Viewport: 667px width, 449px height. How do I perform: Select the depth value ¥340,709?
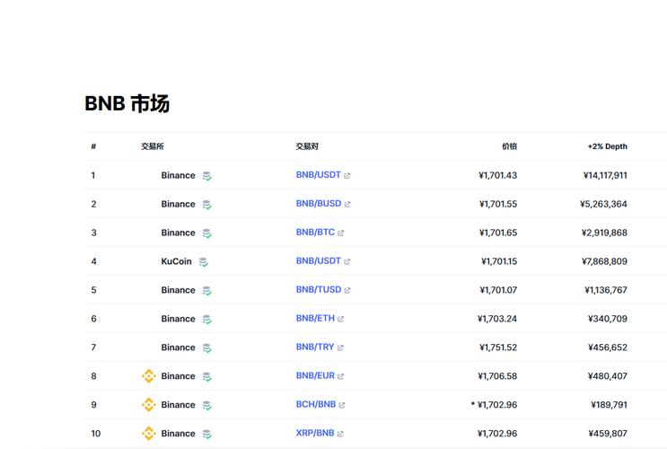608,319
